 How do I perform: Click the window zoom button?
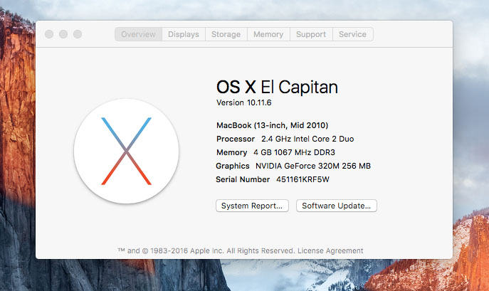click(78, 34)
